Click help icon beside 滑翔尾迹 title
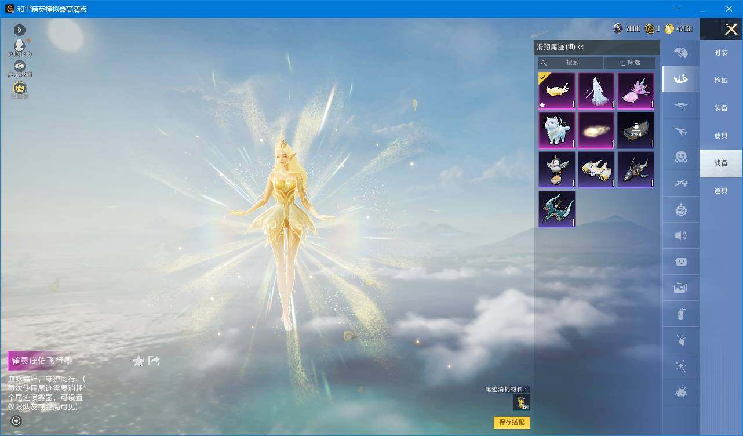This screenshot has height=436, width=743. coord(581,47)
